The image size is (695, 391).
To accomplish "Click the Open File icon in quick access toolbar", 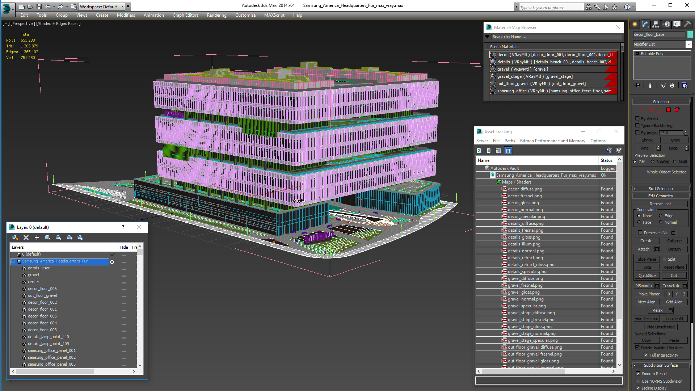I will click(x=30, y=7).
